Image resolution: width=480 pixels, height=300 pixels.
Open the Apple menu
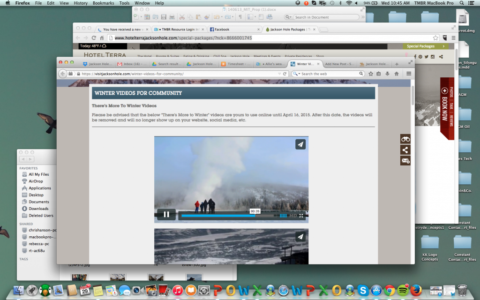pyautogui.click(x=7, y=3)
